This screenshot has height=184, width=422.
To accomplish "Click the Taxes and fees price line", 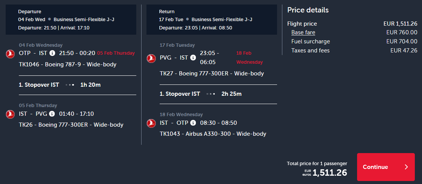I will (x=354, y=51).
